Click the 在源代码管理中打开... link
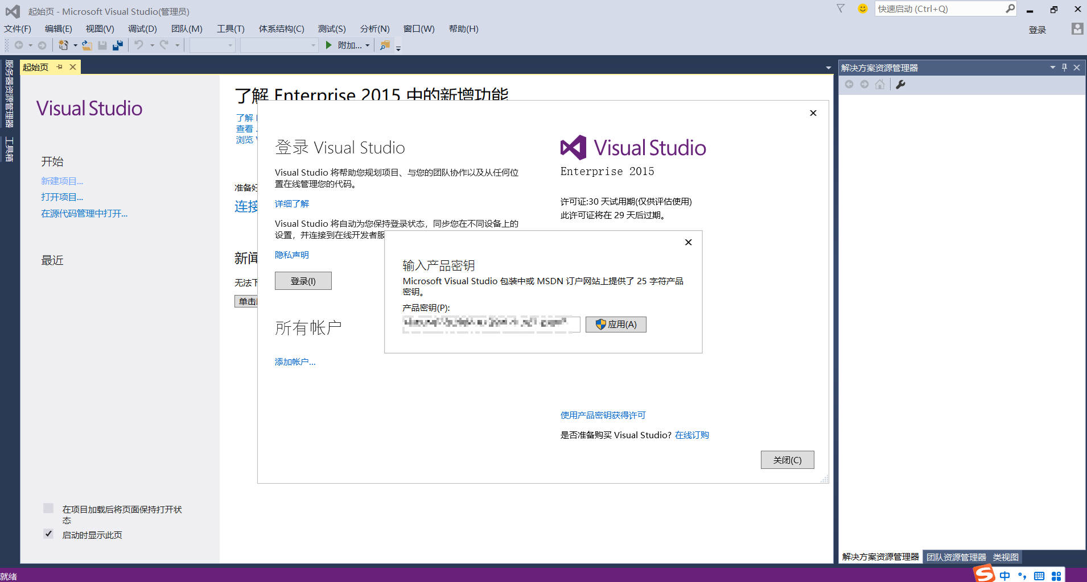The height and width of the screenshot is (582, 1087). [x=84, y=213]
